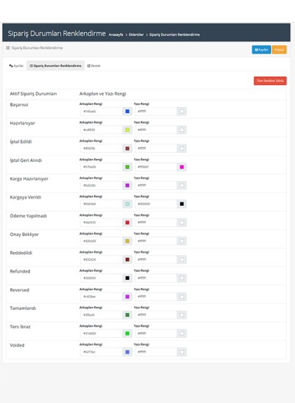Click Reversed purple background color swatch
Viewport: 295px width, 403px height.
127,296
